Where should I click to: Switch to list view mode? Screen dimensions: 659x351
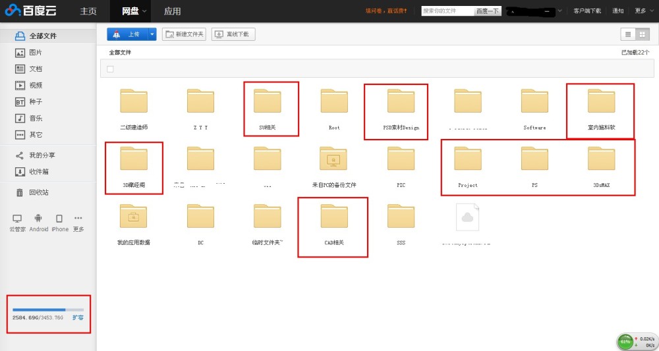pyautogui.click(x=628, y=34)
